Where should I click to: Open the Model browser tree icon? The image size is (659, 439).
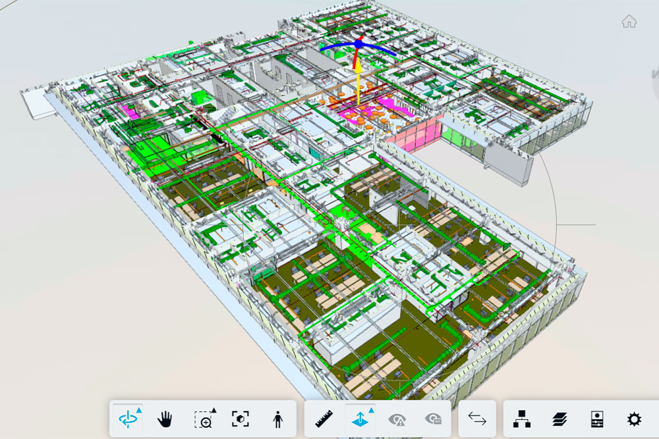coord(522,419)
